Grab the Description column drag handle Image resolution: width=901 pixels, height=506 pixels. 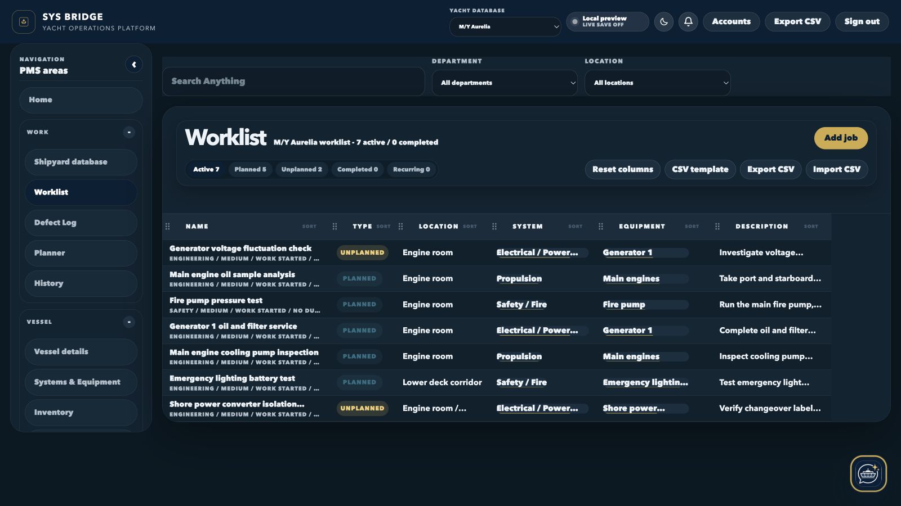(717, 227)
